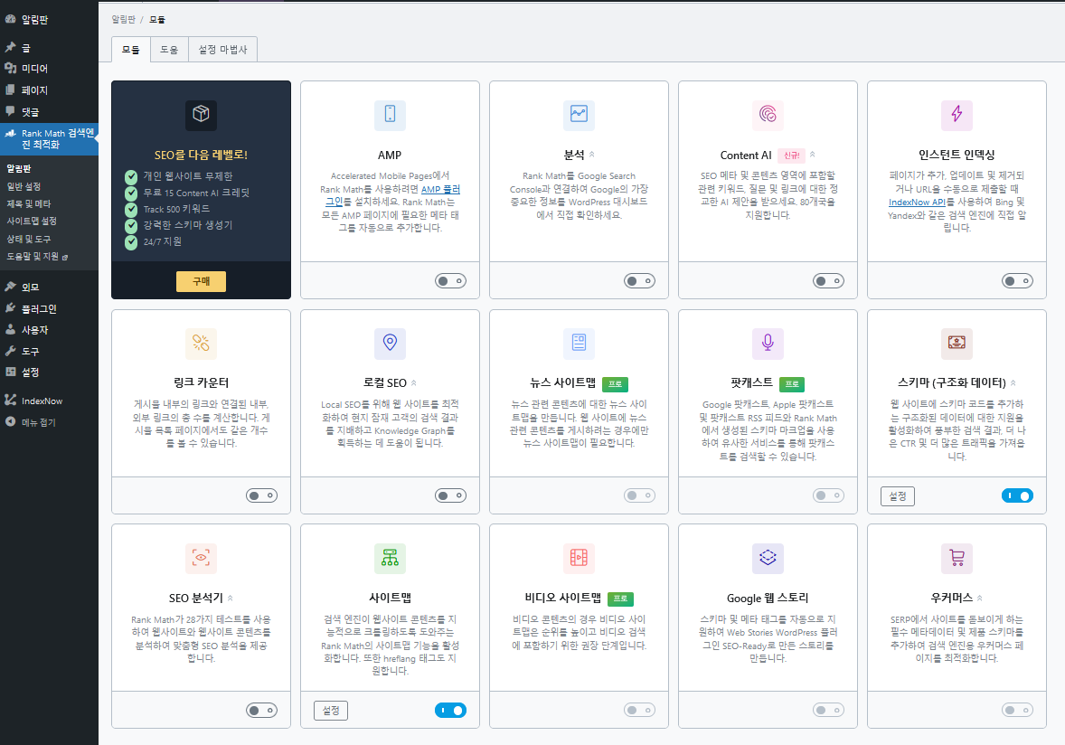Click the 로컬 SEO map pin icon

pyautogui.click(x=390, y=343)
